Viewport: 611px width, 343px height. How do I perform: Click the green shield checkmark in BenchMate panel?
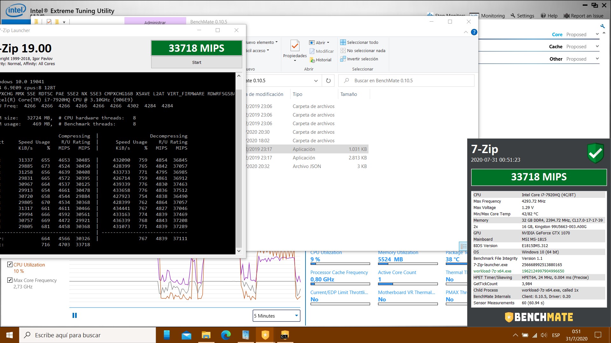(x=595, y=153)
